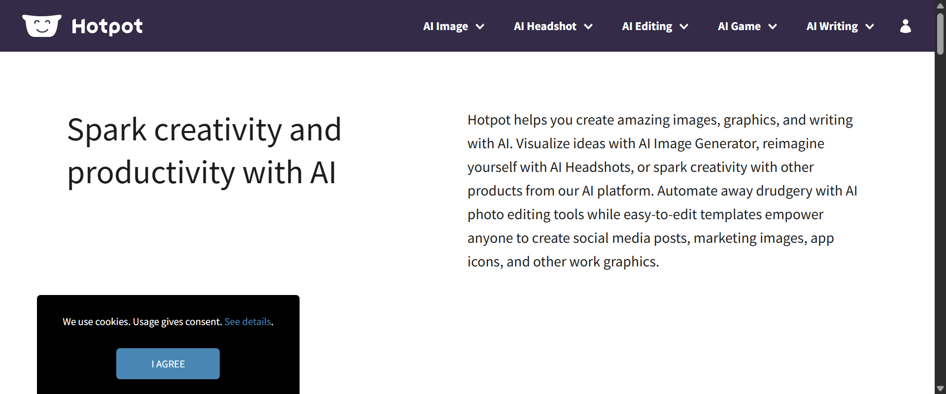Open the AI Game menu label
The image size is (946, 394).
point(739,27)
